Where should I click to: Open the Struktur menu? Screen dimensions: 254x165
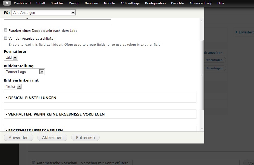57,3
